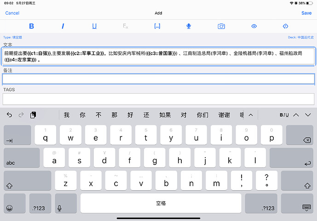The width and height of the screenshot is (317, 221).
Task: Undo with keyboard undo arrow
Action: pos(9,115)
